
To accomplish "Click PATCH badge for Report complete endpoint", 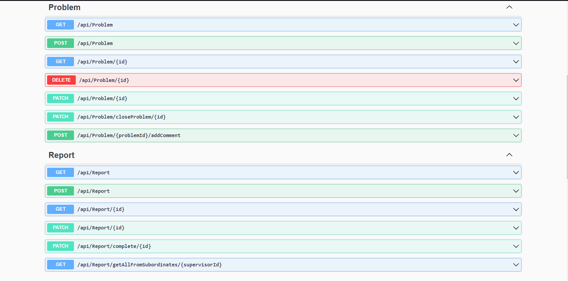I will [61, 246].
